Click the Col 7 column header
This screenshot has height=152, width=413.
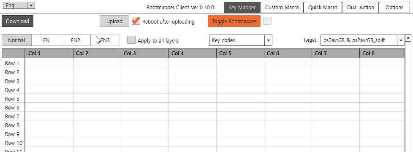point(336,53)
